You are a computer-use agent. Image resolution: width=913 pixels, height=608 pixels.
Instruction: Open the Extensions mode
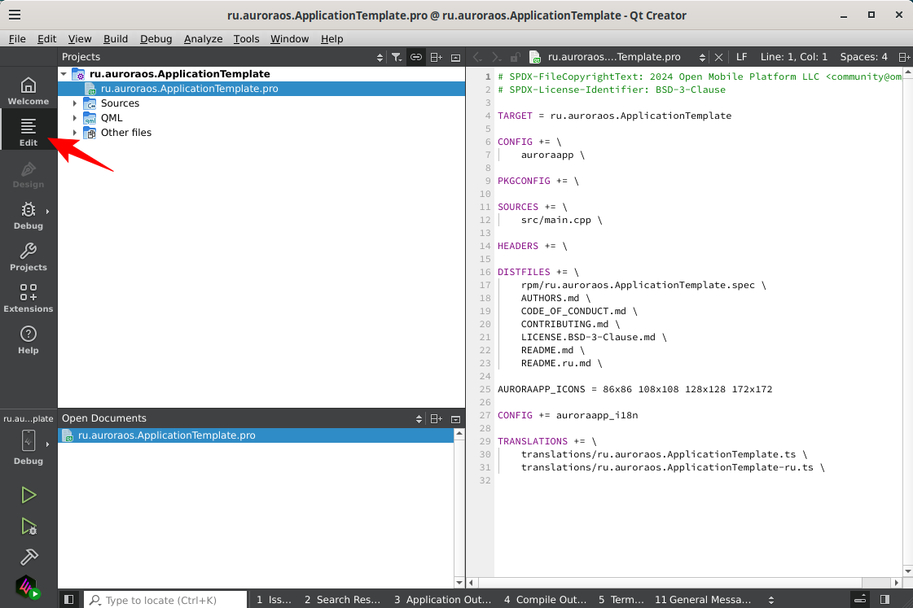pos(28,299)
